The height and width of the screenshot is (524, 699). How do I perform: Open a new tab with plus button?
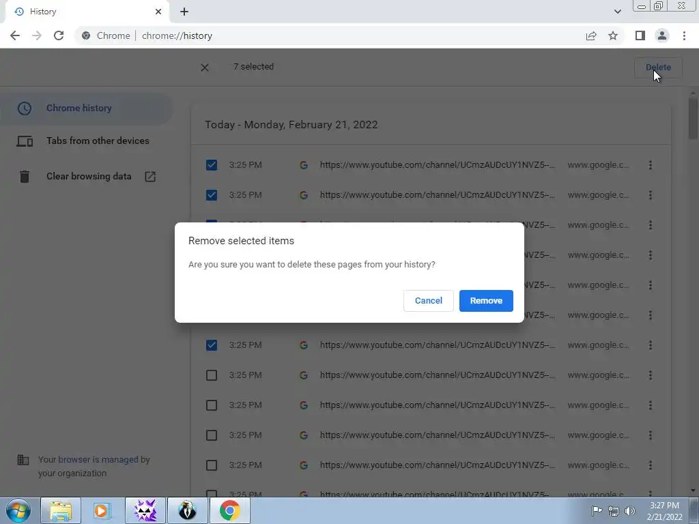[184, 12]
